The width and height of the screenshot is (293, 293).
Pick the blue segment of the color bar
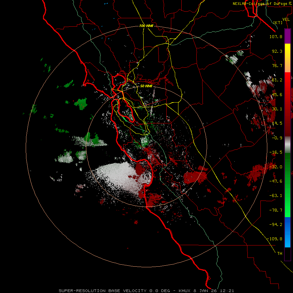pos(287,232)
